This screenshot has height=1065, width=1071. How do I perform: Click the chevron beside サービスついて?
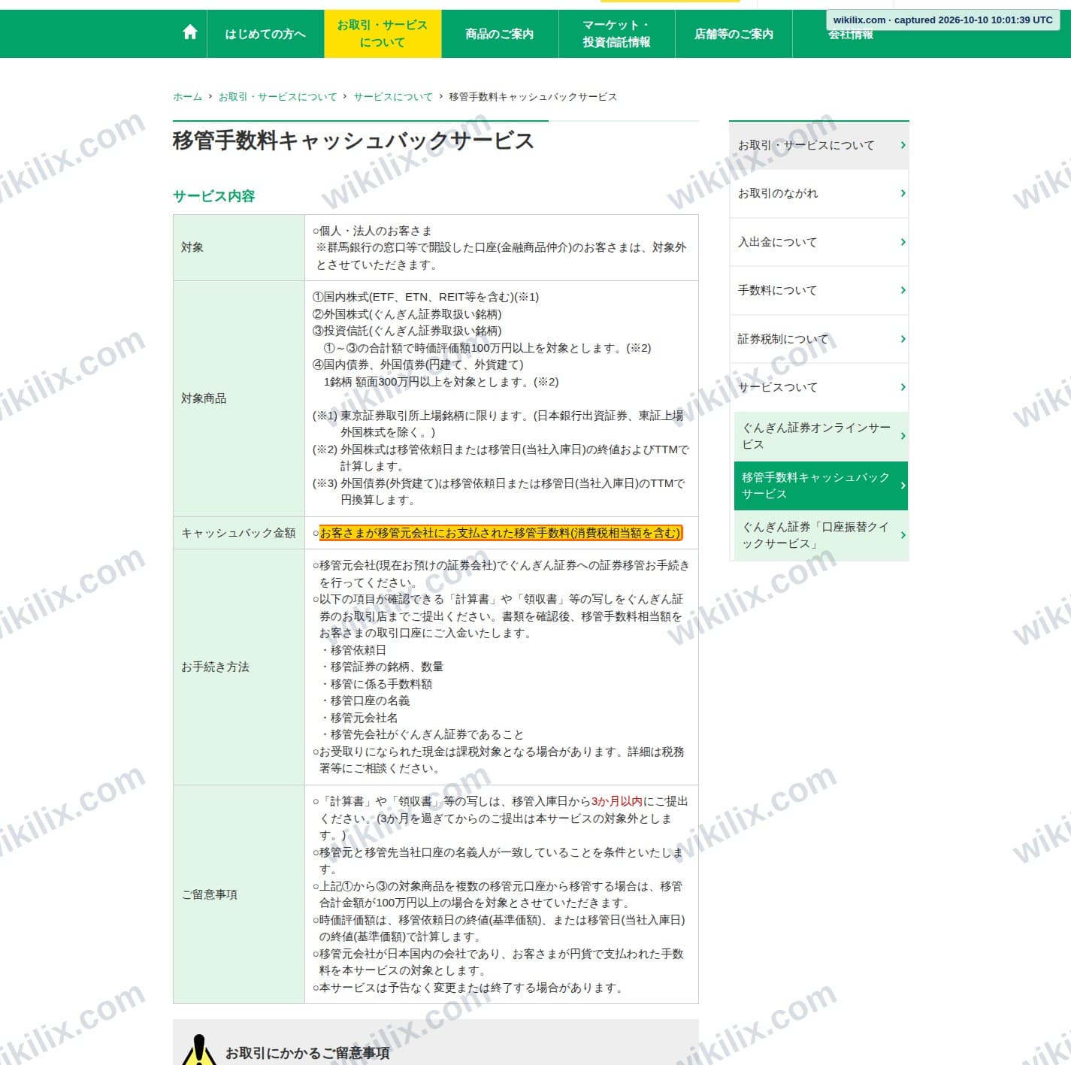click(903, 387)
